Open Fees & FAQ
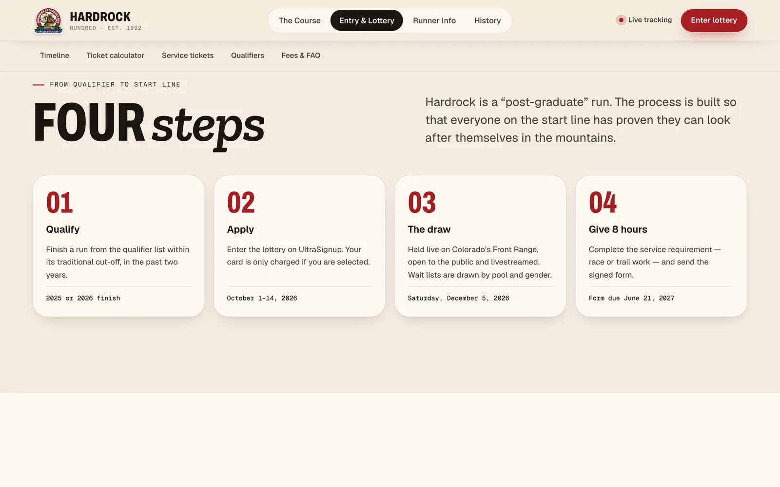780x487 pixels. pyautogui.click(x=301, y=56)
